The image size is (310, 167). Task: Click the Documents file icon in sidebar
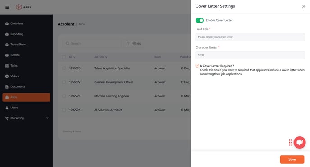coord(7,87)
